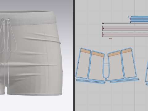This screenshot has width=148, height=111.
Task: Click the tan fold area on the fourth panel
Action: click(x=127, y=51)
